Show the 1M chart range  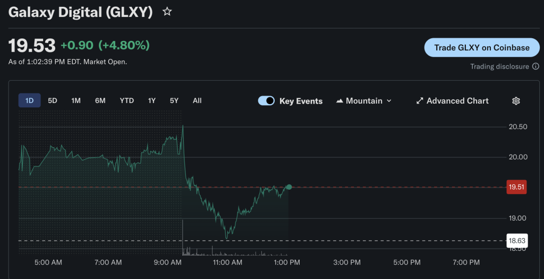click(76, 100)
